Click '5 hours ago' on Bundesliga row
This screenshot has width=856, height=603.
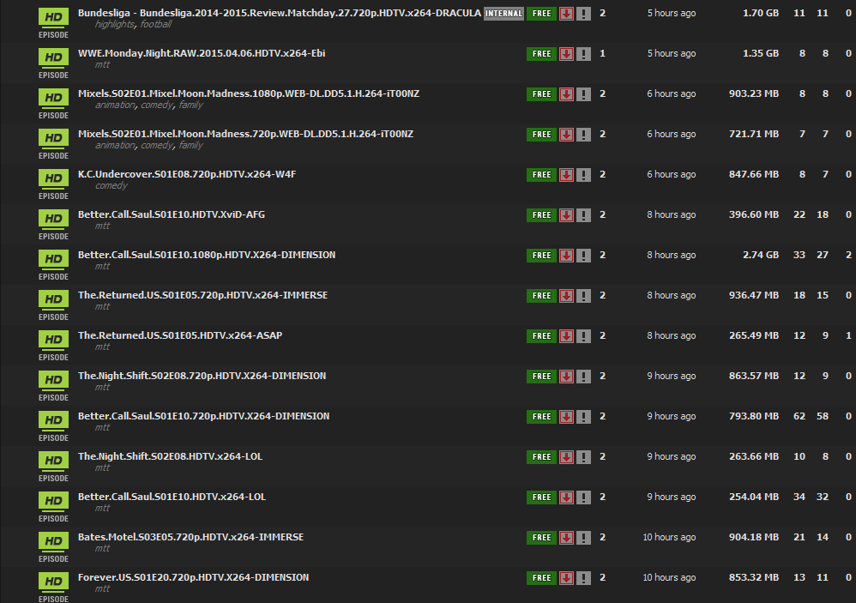(672, 13)
